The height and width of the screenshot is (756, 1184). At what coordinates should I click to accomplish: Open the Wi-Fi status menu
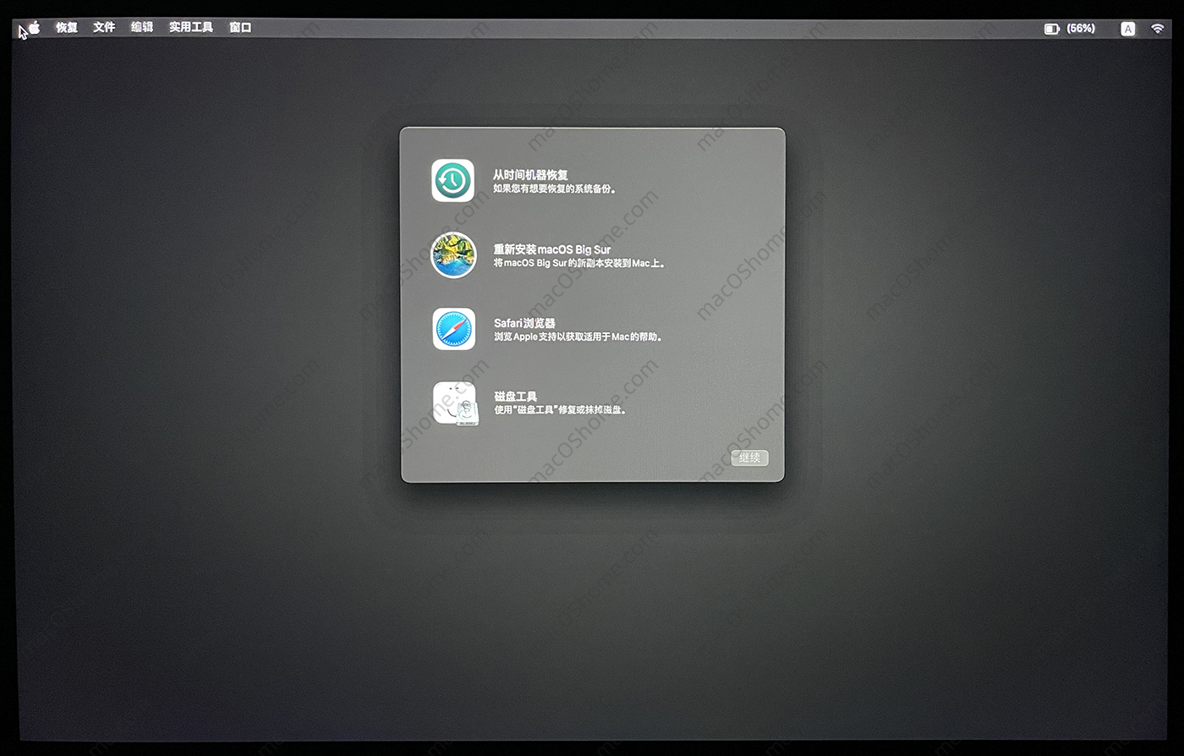tap(1158, 29)
